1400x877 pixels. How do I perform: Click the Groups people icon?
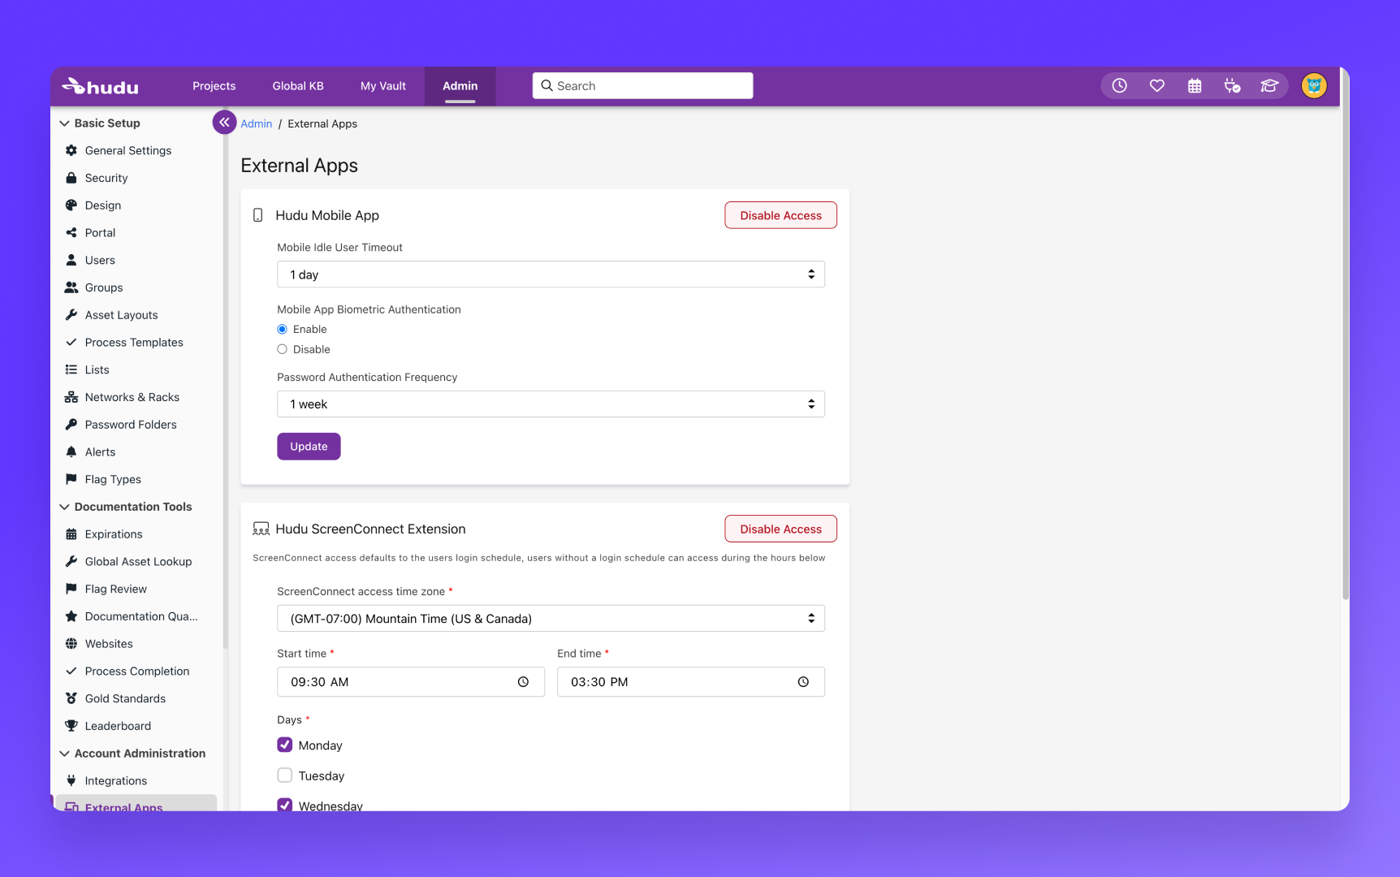pyautogui.click(x=71, y=287)
